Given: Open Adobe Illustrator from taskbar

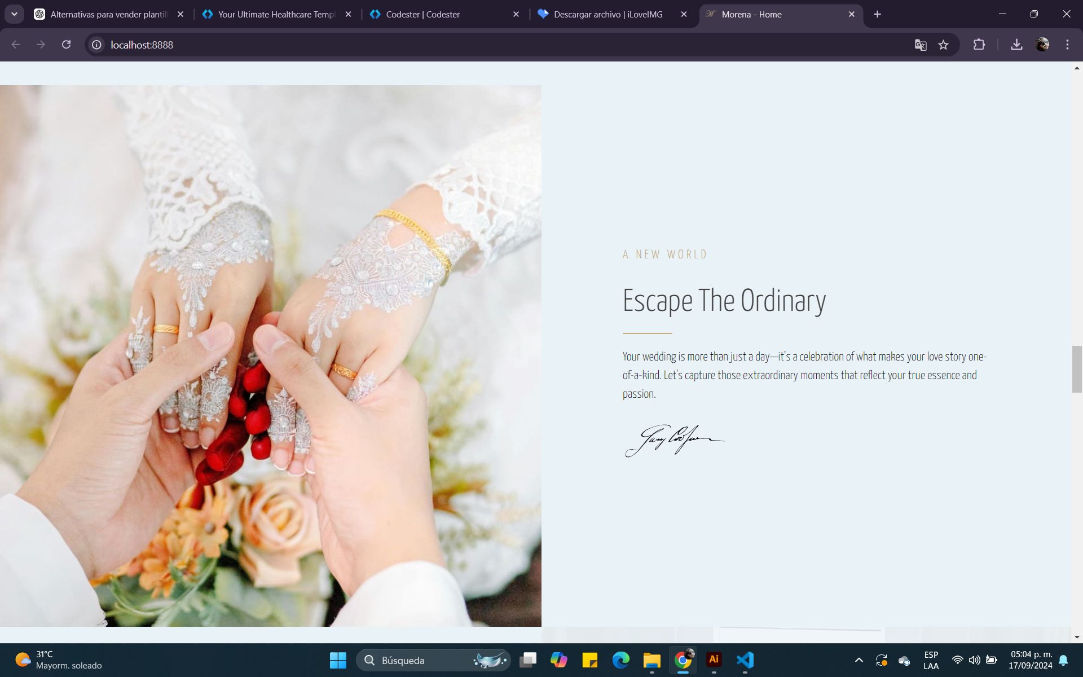Looking at the screenshot, I should [x=714, y=660].
